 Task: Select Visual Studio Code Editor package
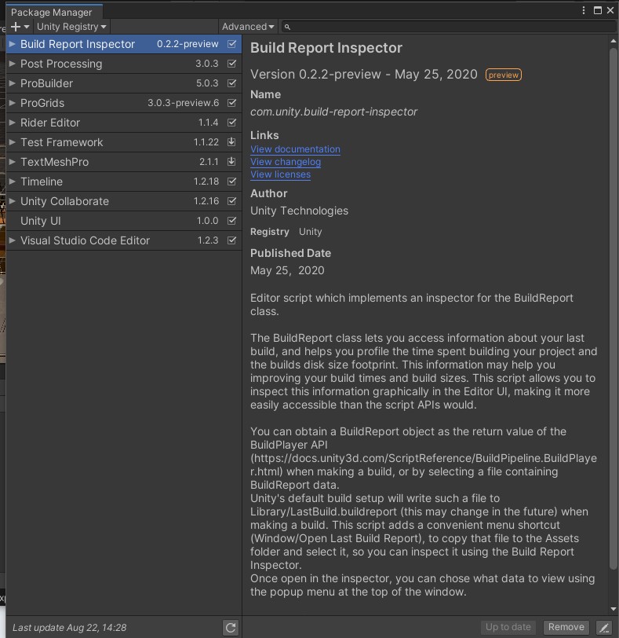[x=124, y=240]
